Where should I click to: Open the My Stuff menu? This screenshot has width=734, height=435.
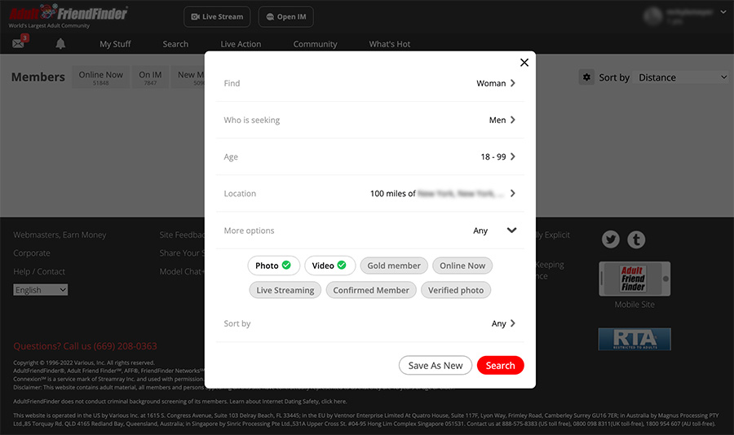click(x=115, y=44)
